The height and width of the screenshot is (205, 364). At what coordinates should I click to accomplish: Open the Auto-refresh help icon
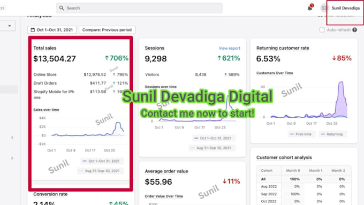[354, 30]
